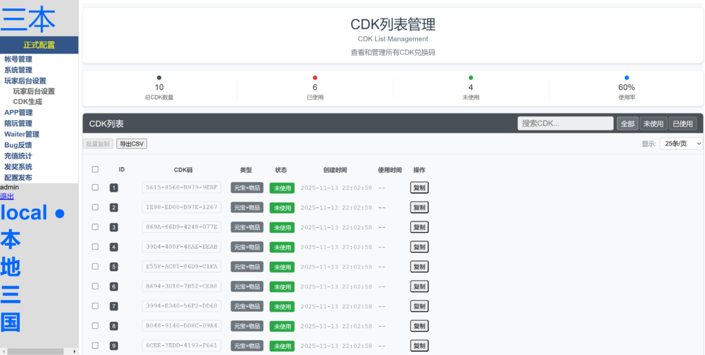
Task: Check the checkbox for CDK row 2
Action: [x=96, y=207]
